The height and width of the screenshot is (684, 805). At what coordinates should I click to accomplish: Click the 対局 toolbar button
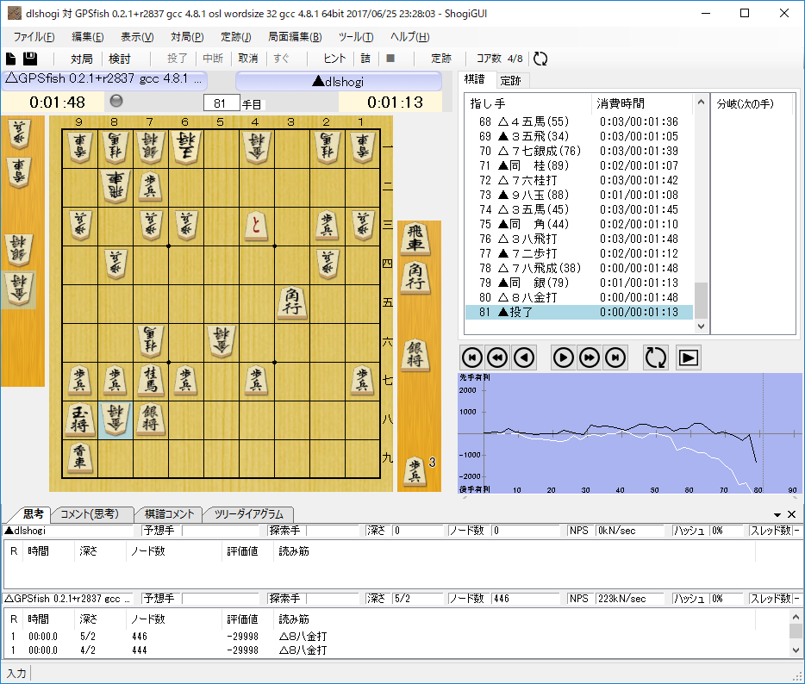tap(81, 59)
